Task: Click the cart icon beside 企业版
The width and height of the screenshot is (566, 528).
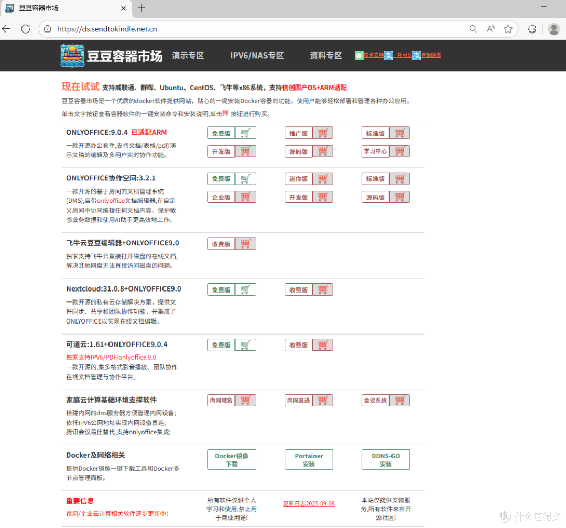Action: (x=245, y=197)
